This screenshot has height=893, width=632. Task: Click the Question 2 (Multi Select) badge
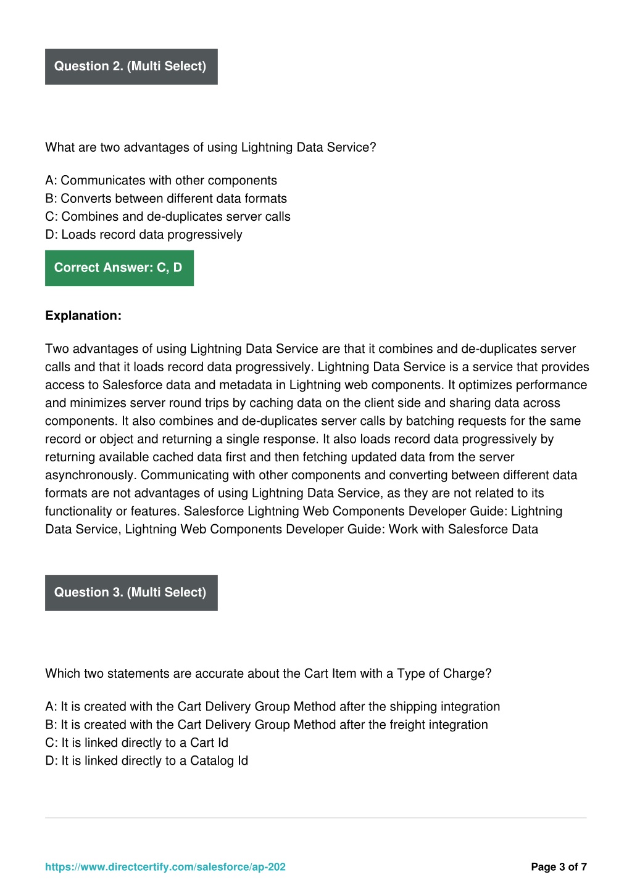point(131,67)
